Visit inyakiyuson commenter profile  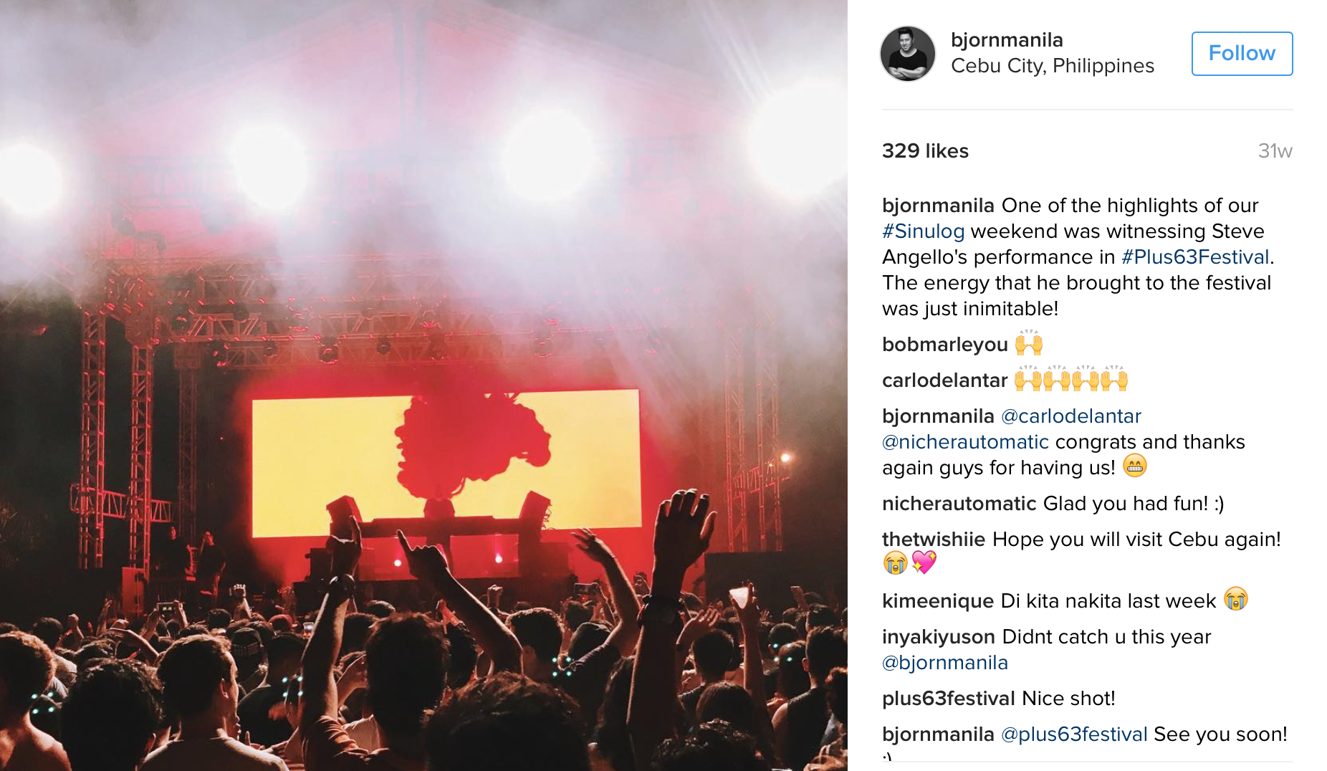939,637
